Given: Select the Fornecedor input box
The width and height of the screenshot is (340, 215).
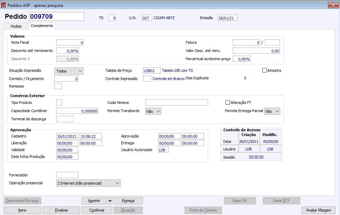Looking at the screenshot, I should pos(67,175).
